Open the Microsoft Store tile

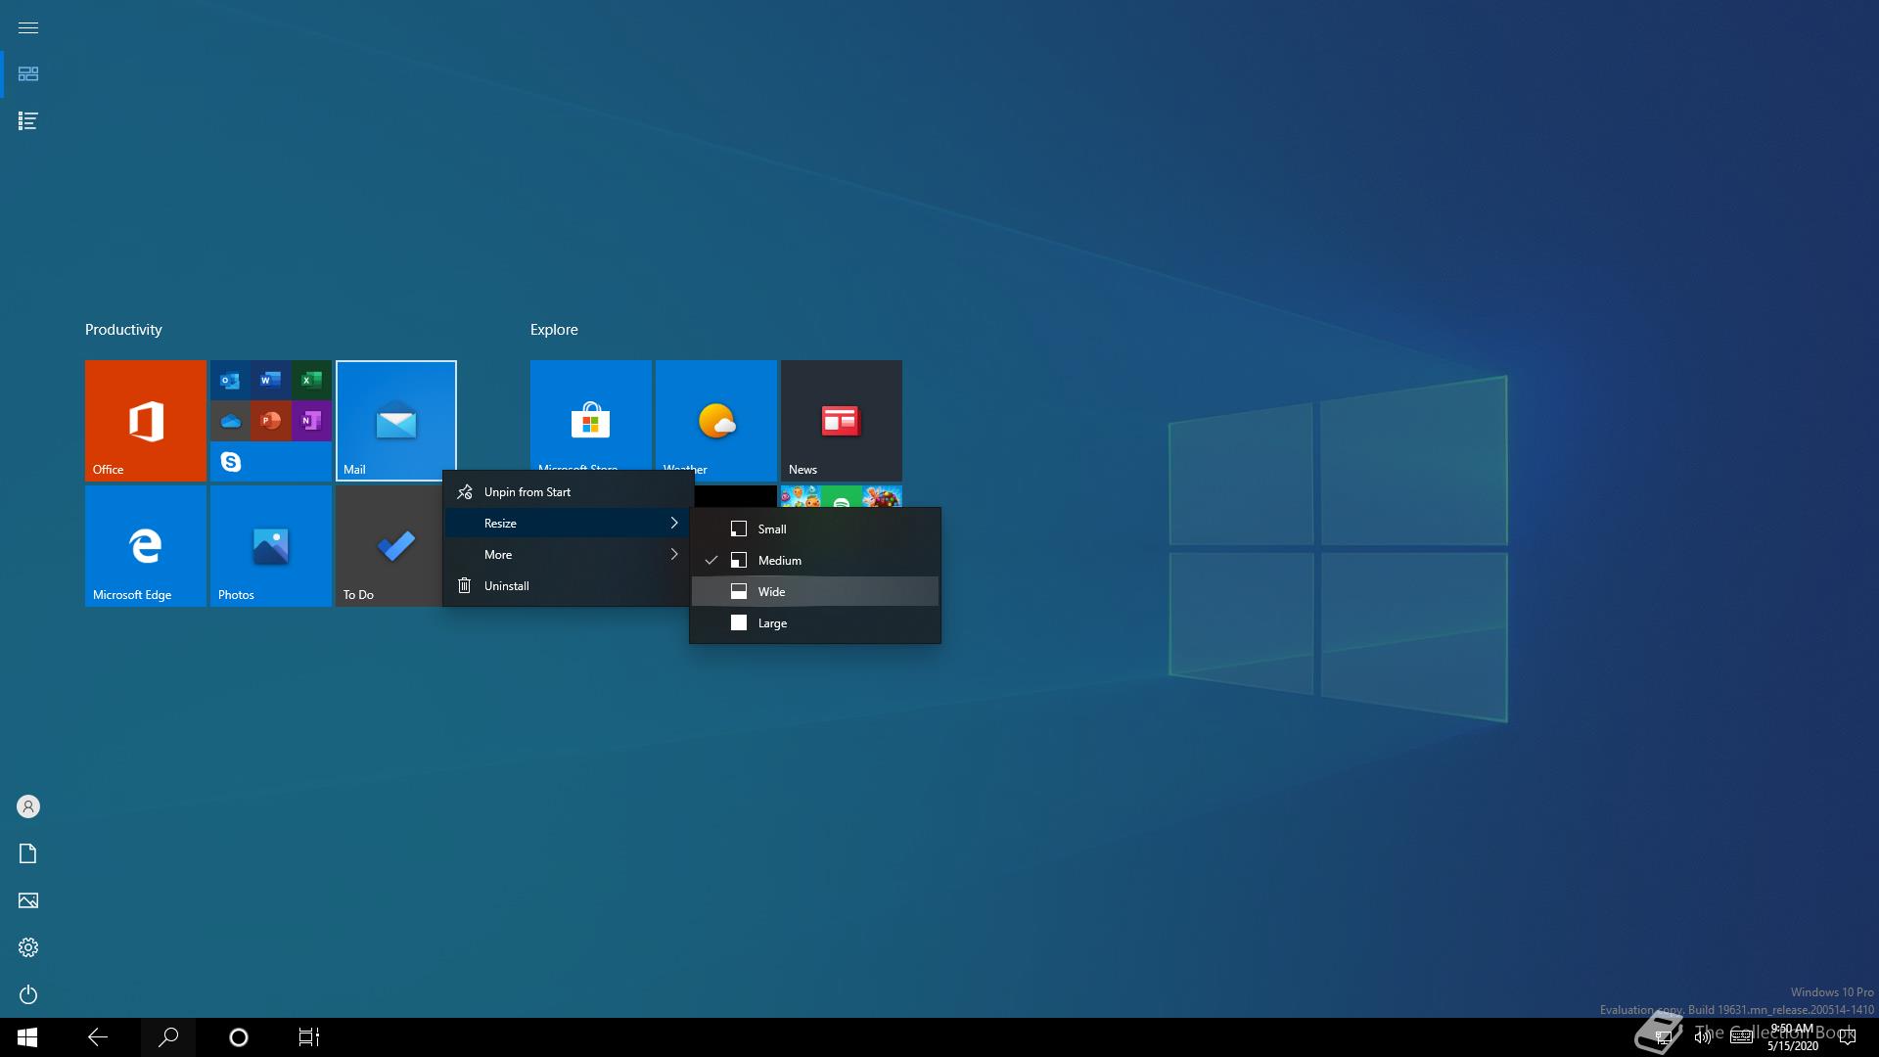591,415
